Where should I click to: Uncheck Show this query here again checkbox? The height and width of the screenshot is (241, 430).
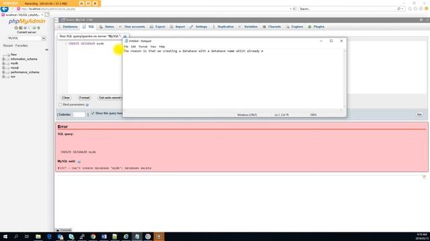(93, 113)
